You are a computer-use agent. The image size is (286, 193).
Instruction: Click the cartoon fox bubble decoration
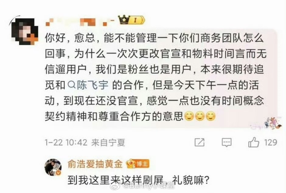[273, 123]
